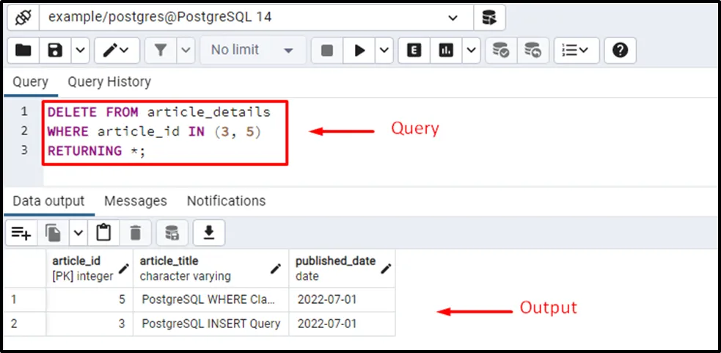Switch to the Notifications tab
Image resolution: width=721 pixels, height=353 pixels.
coord(226,200)
